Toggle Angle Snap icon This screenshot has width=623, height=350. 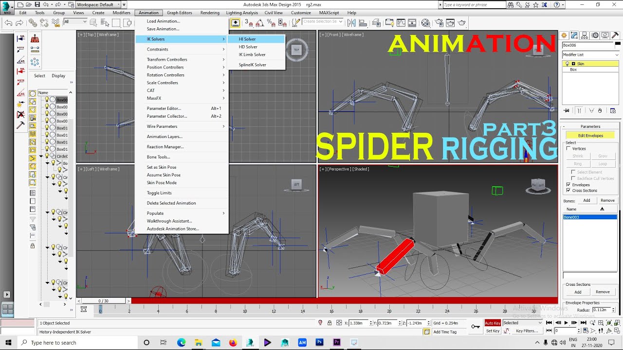click(x=260, y=22)
